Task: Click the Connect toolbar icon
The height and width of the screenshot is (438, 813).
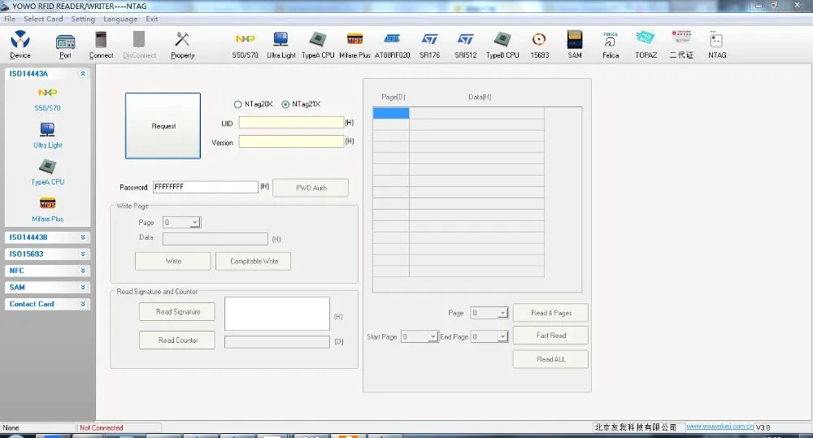Action: (x=101, y=44)
